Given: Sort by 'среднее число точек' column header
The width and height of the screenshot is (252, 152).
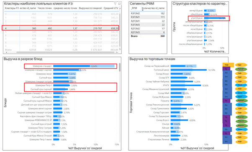Looking at the screenshot, I should pyautogui.click(x=65, y=8).
